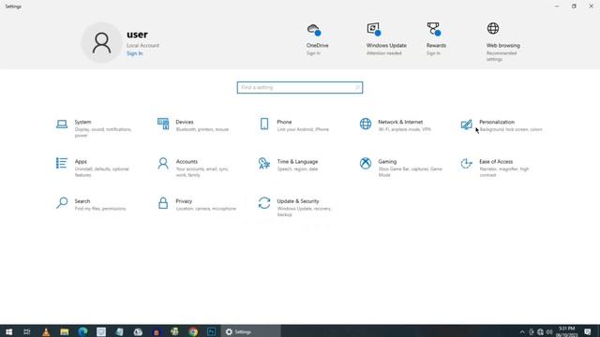The image size is (600, 337).
Task: Open Update & Security settings
Action: 296,207
